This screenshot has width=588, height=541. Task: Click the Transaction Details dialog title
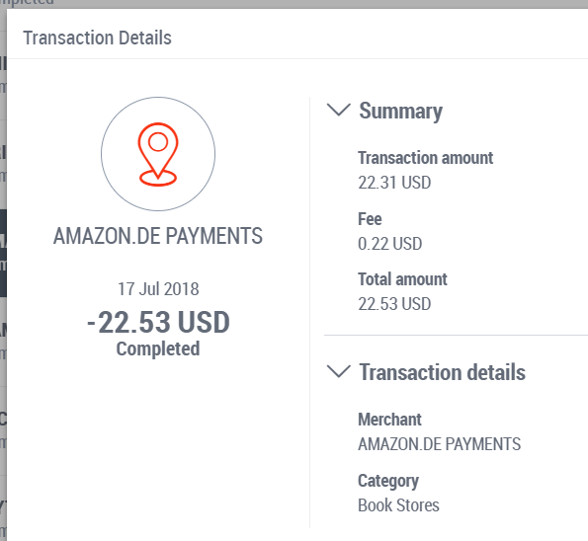(x=97, y=38)
